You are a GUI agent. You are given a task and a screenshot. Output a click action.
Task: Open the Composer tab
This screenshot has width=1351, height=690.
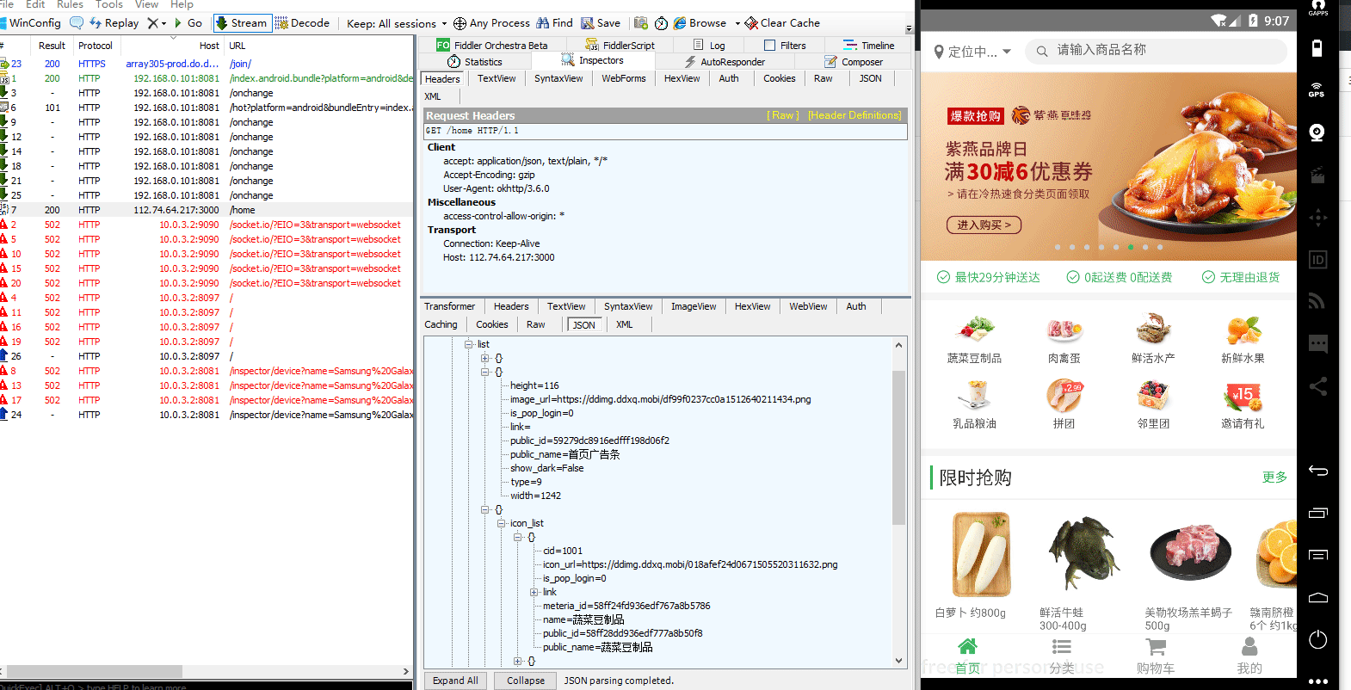854,62
